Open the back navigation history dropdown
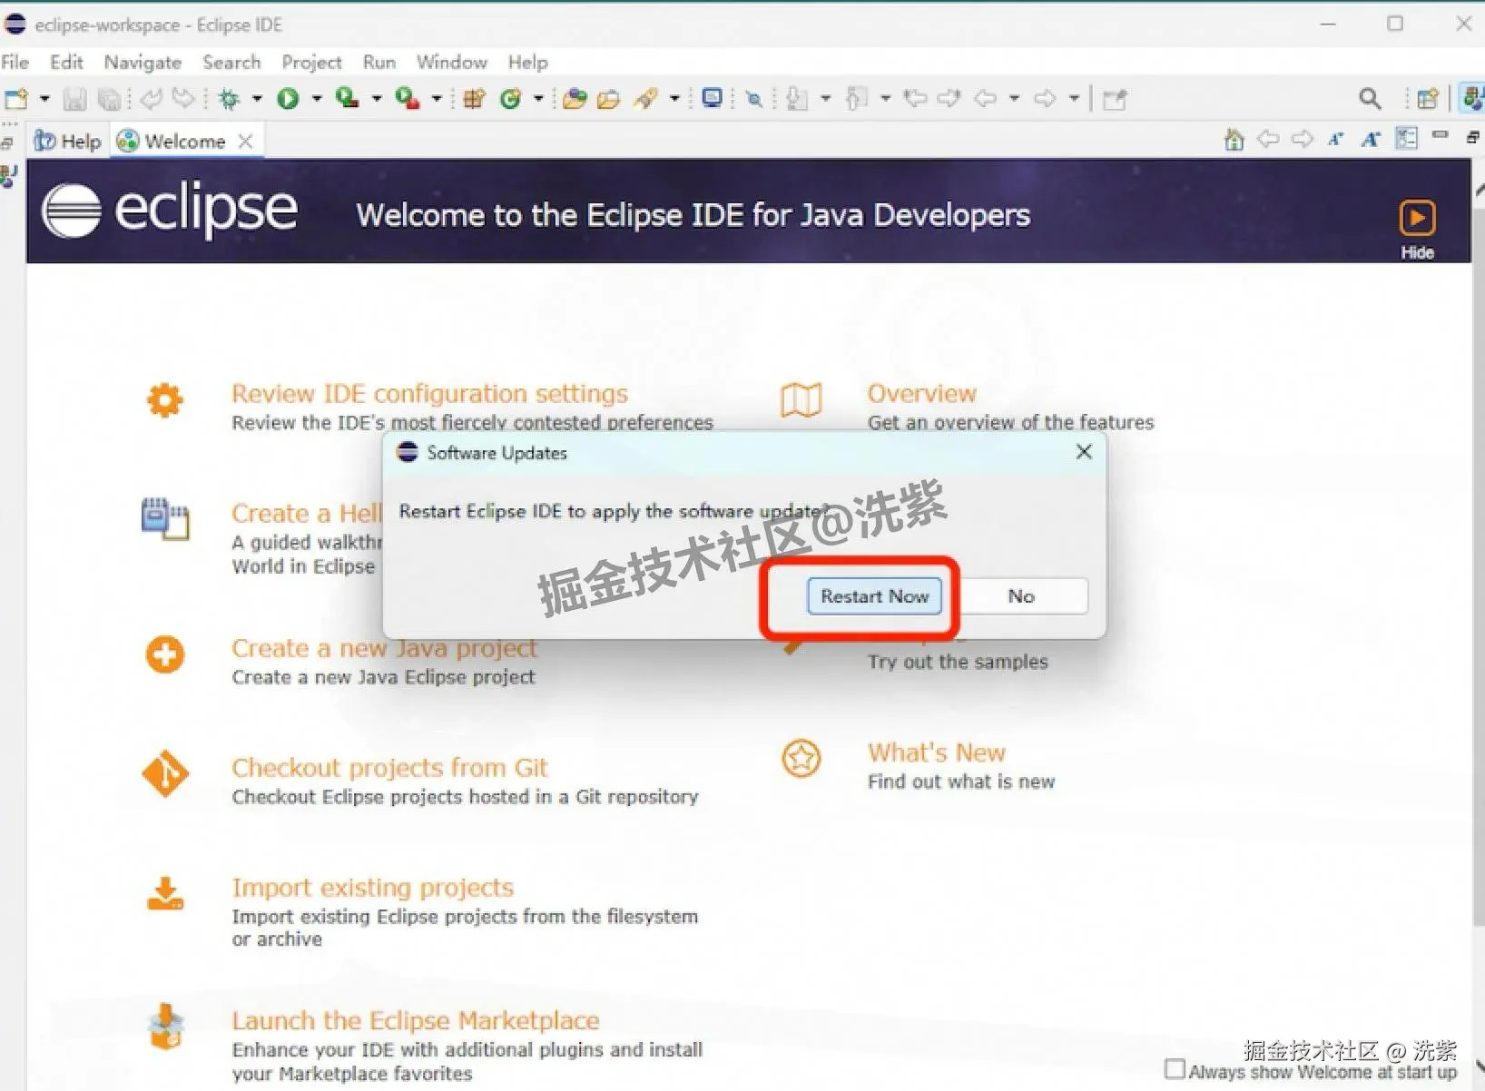 click(x=1015, y=99)
